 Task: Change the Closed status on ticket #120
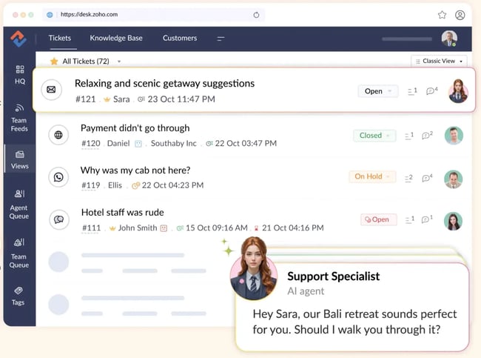[x=374, y=136]
